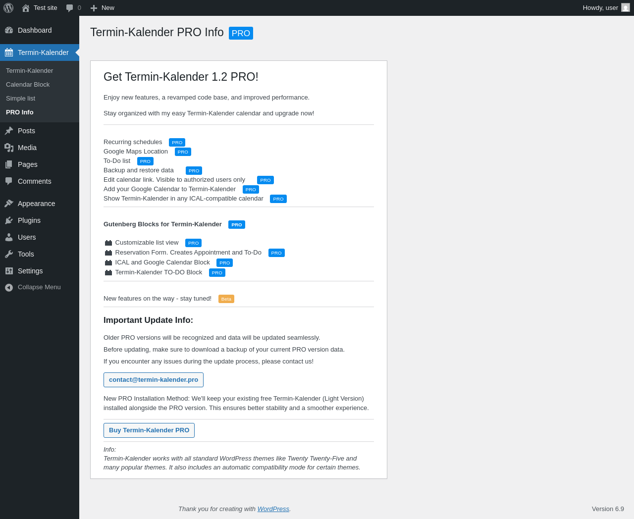Click the Posts pin icon

tap(9, 131)
